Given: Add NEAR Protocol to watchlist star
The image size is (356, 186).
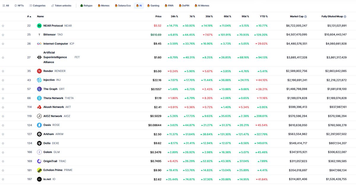Looking at the screenshot, I should click(x=3, y=26).
